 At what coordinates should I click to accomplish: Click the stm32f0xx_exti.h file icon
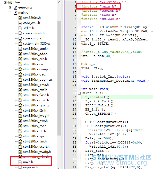pyautogui.click(x=20, y=90)
